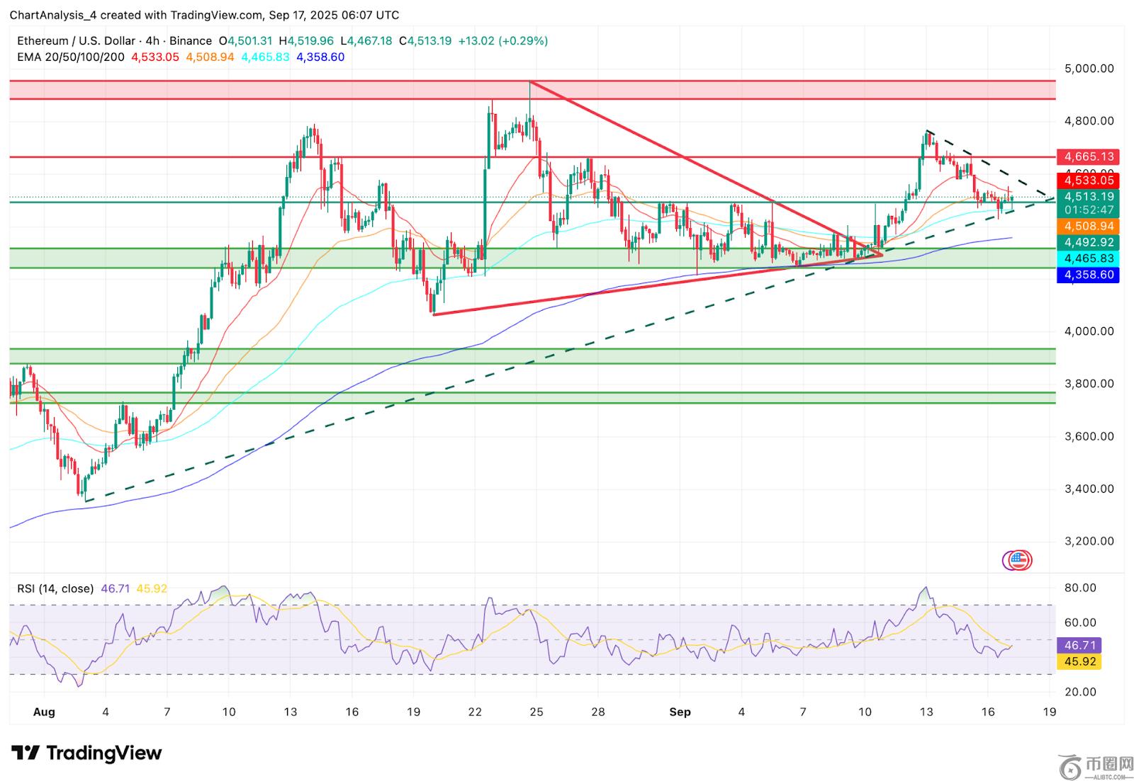Click the Sep marker on the date axis

680,712
